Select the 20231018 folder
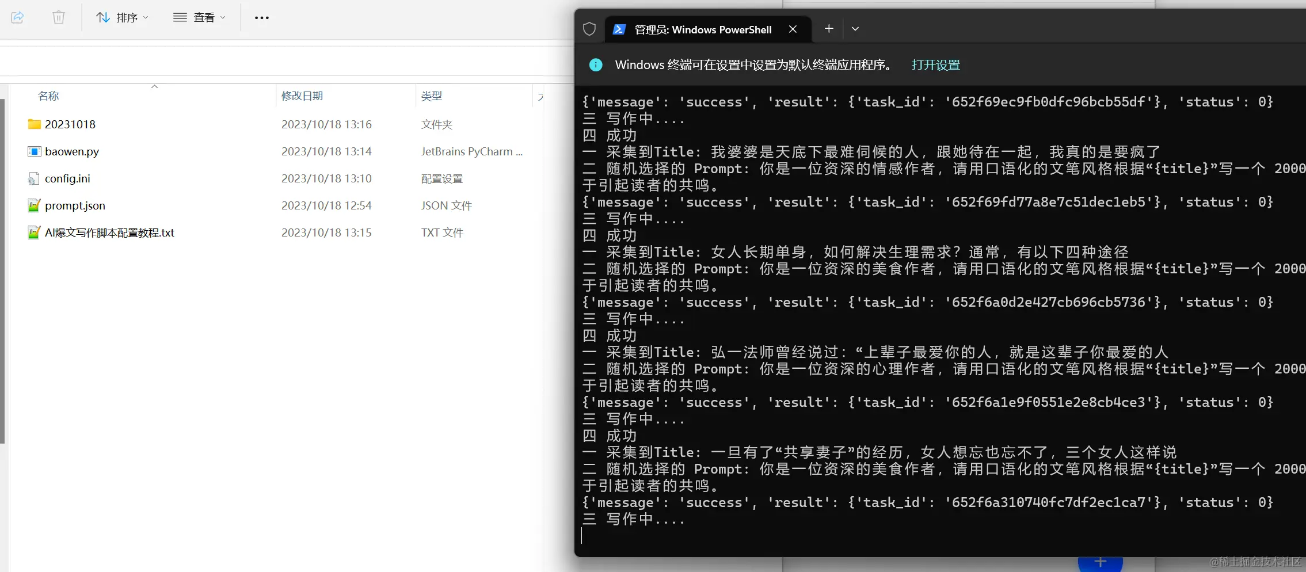Screen dimensions: 1306x572 pyautogui.click(x=70, y=124)
